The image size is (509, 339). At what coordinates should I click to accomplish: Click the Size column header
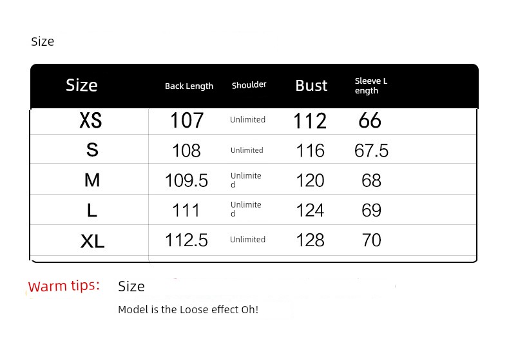point(82,86)
